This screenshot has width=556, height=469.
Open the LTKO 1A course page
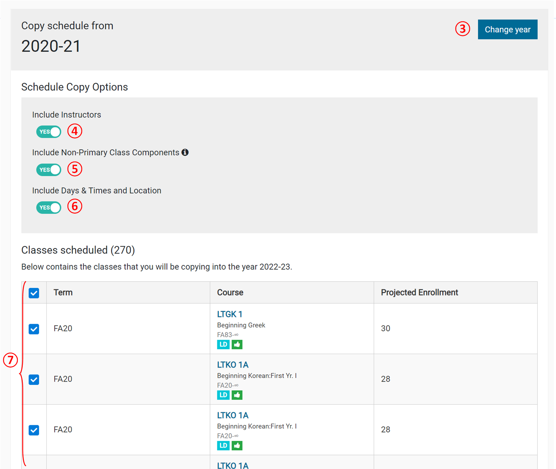click(x=232, y=365)
